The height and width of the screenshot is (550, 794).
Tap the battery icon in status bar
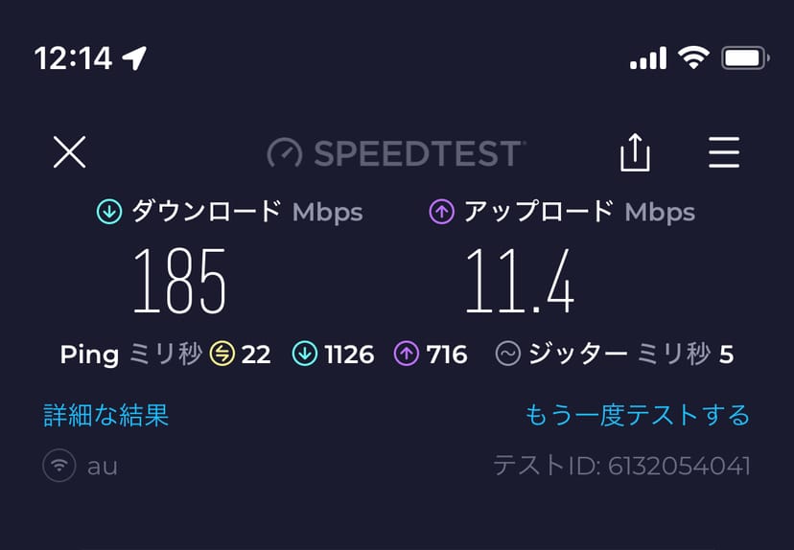(745, 58)
